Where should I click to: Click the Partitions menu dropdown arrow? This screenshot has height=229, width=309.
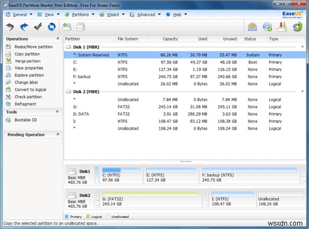click(93, 15)
